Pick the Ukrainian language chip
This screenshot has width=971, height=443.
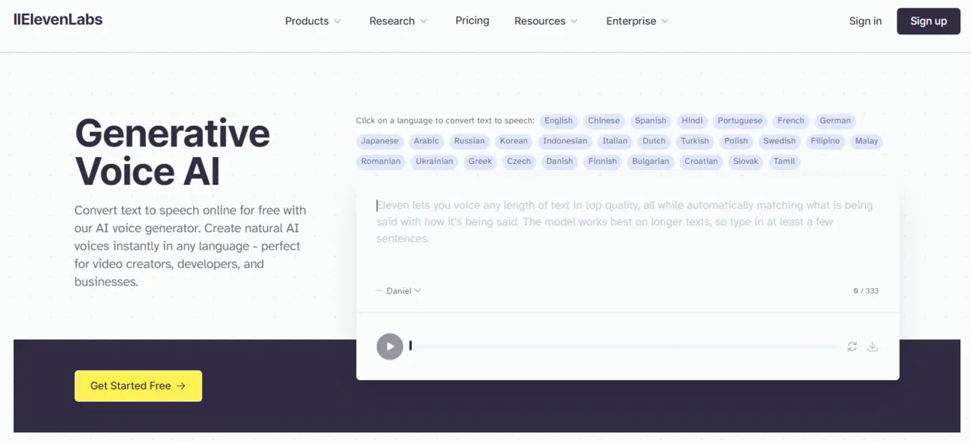click(x=434, y=162)
